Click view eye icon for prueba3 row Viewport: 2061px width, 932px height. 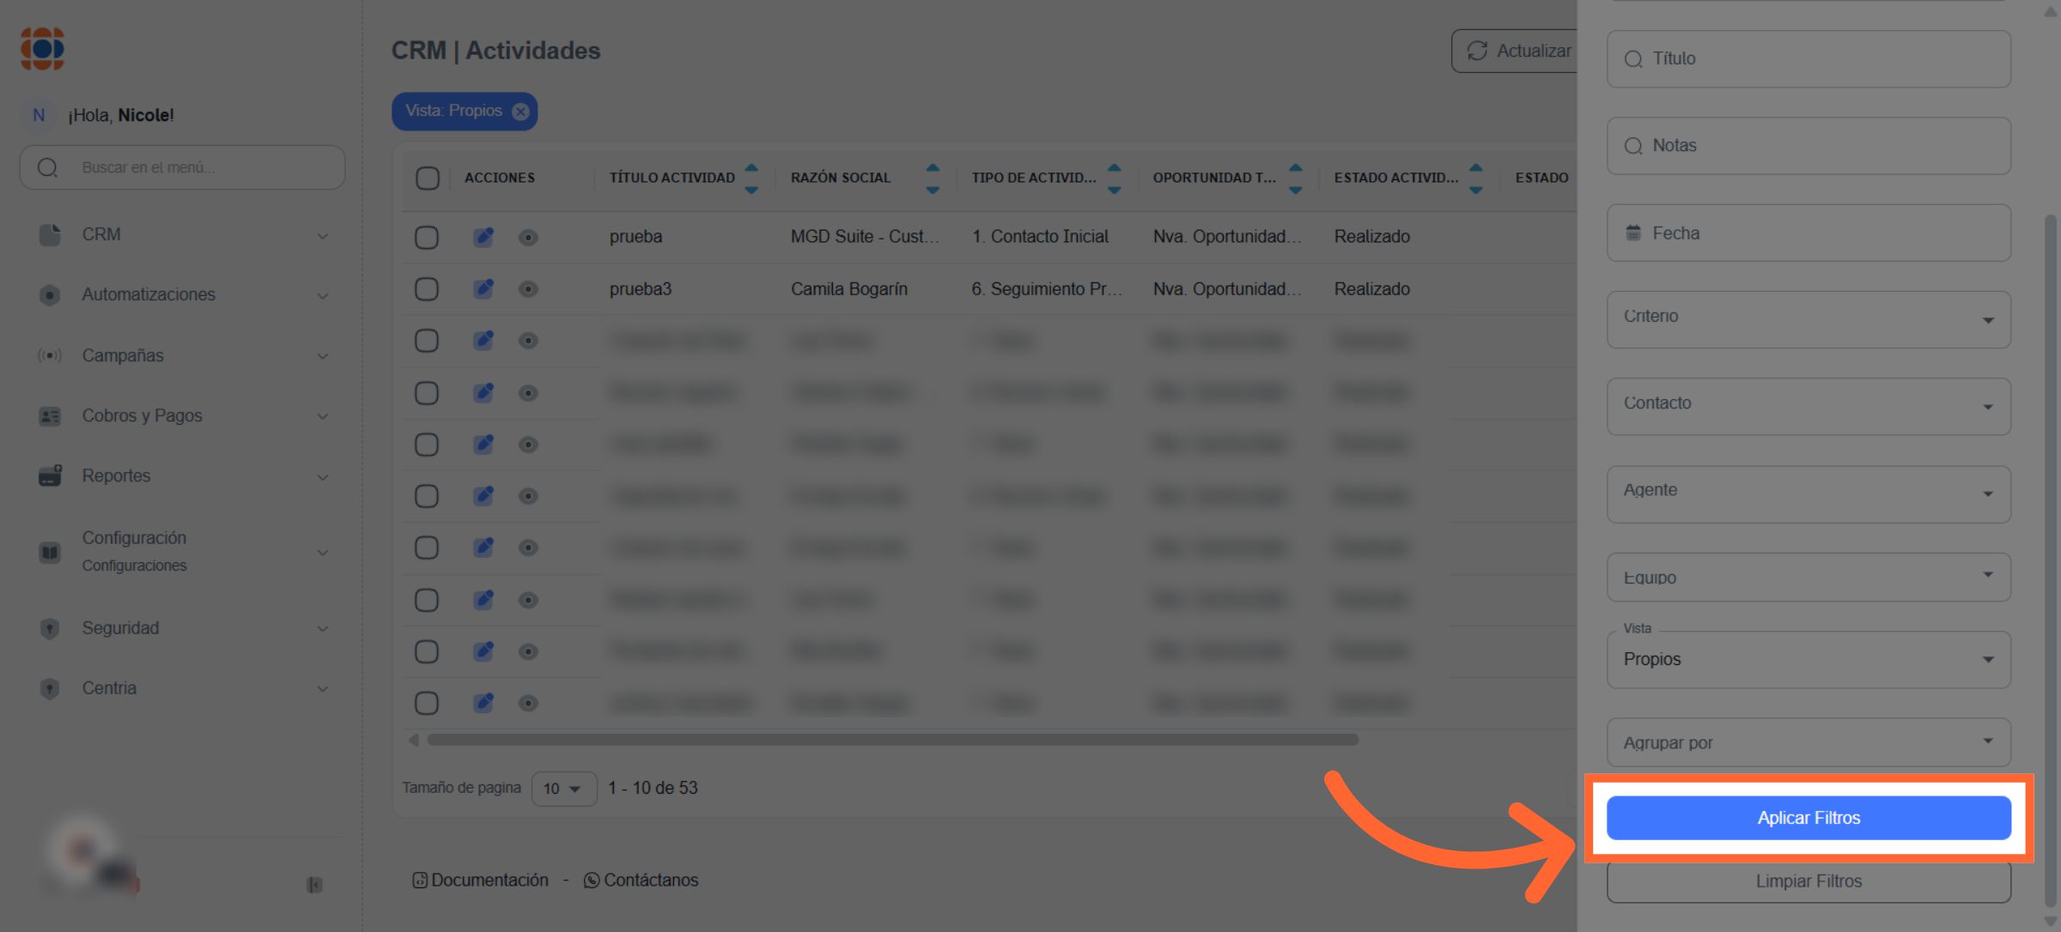[x=528, y=289]
